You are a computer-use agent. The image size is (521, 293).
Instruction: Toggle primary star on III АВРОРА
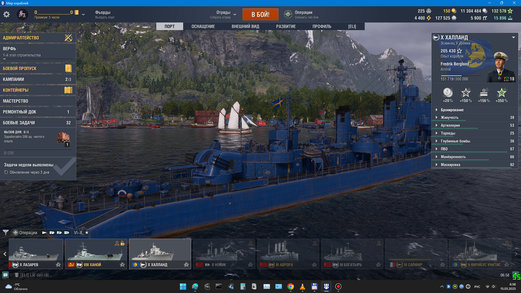(x=314, y=265)
